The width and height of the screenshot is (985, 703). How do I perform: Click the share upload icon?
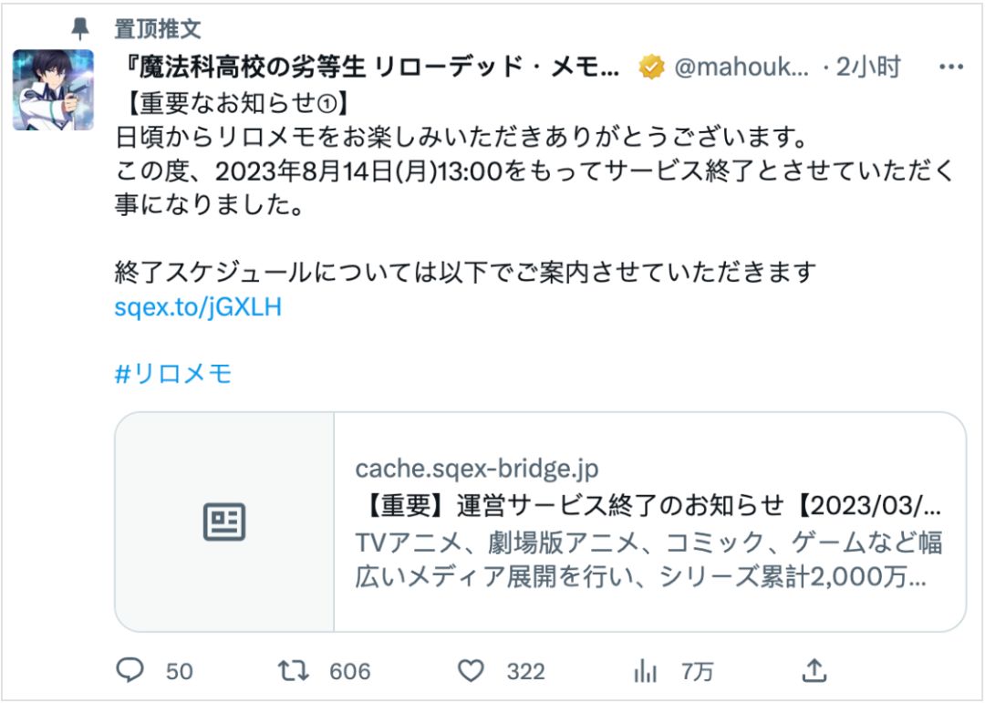[x=814, y=671]
